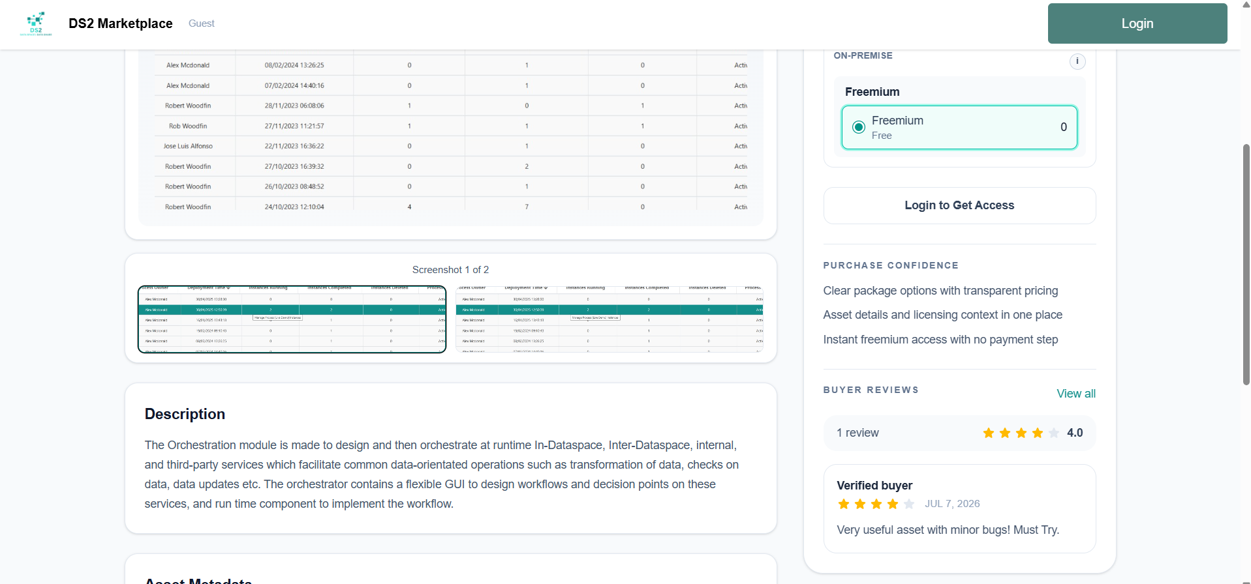
Task: Click the 'BUYER REVIEWS' heading
Action: coord(871,390)
